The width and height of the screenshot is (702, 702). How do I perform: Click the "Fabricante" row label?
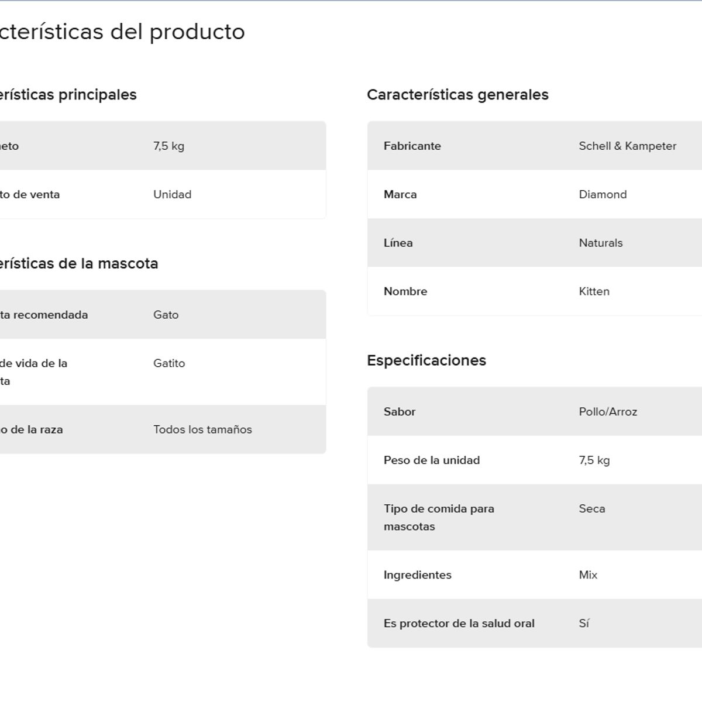[412, 146]
